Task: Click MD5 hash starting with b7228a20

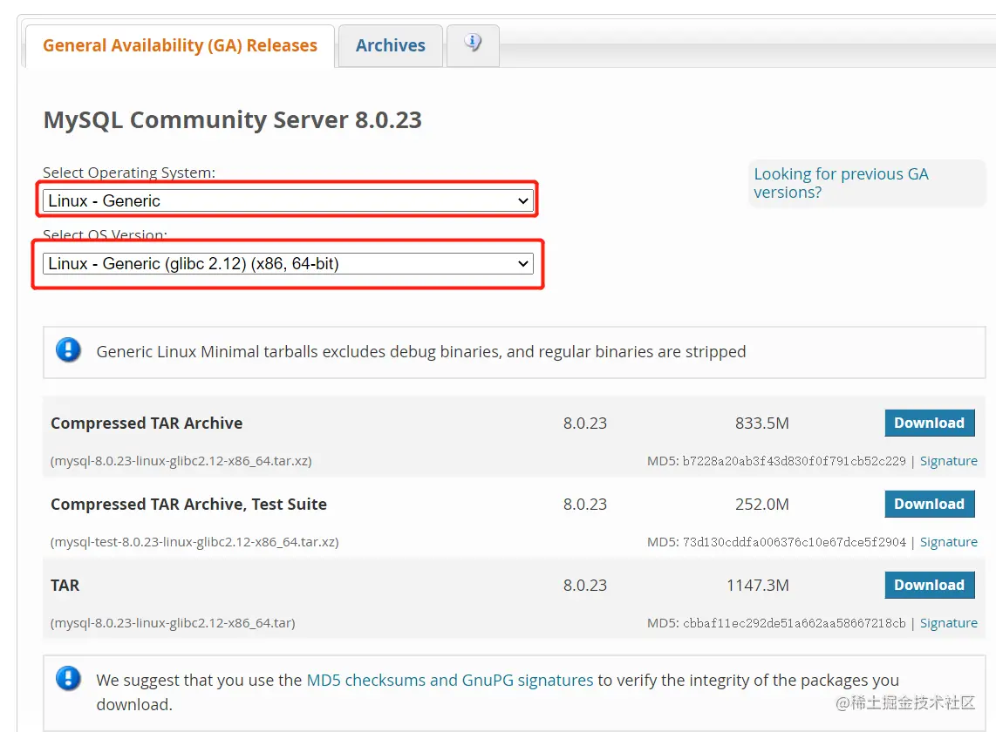Action: (794, 461)
